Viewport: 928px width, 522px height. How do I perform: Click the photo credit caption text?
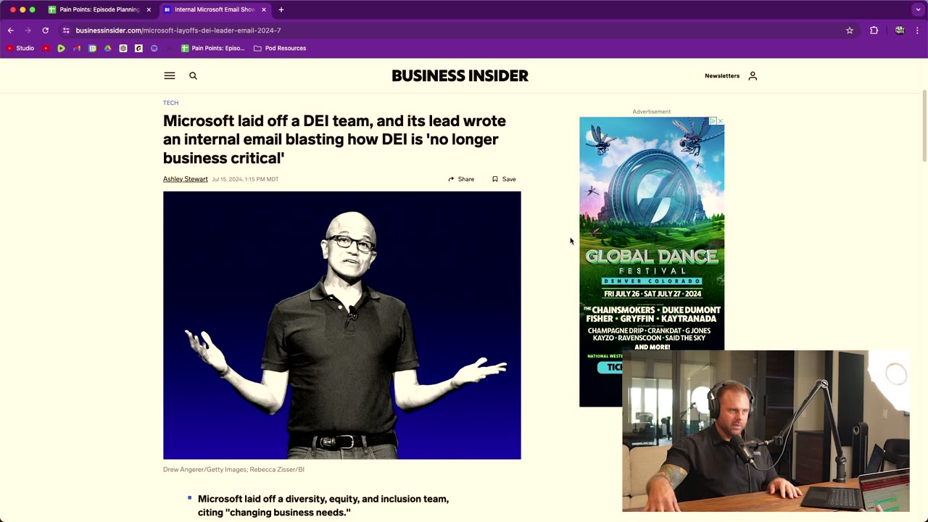click(233, 469)
